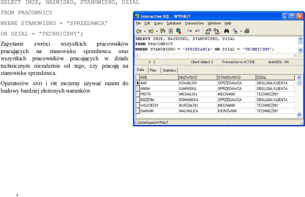305x197 pixels.
Task: Open the dropdown arrow beside the windows icon
Action: pos(241,31)
